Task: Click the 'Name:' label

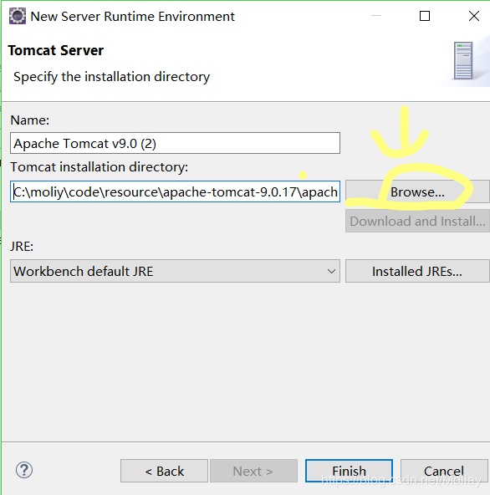Action: coord(30,120)
